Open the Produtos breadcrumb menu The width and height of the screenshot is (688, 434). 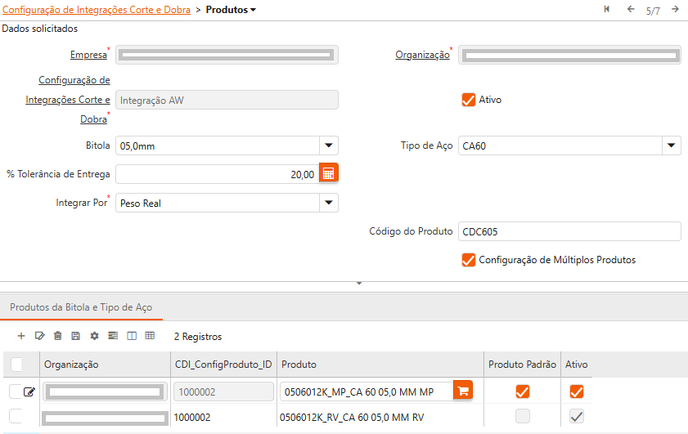(x=231, y=10)
